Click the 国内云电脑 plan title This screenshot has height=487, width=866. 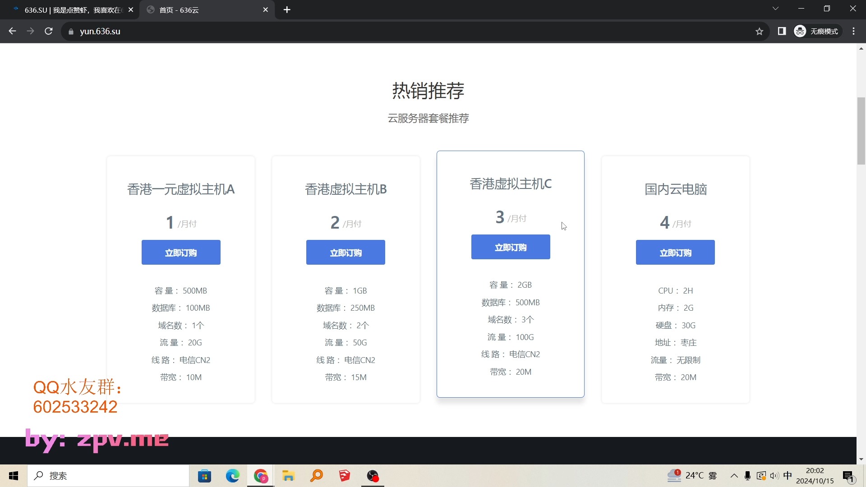pyautogui.click(x=675, y=189)
